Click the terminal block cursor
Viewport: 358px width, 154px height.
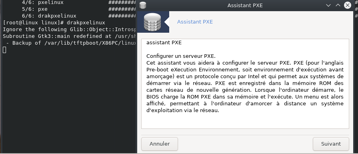point(4,50)
